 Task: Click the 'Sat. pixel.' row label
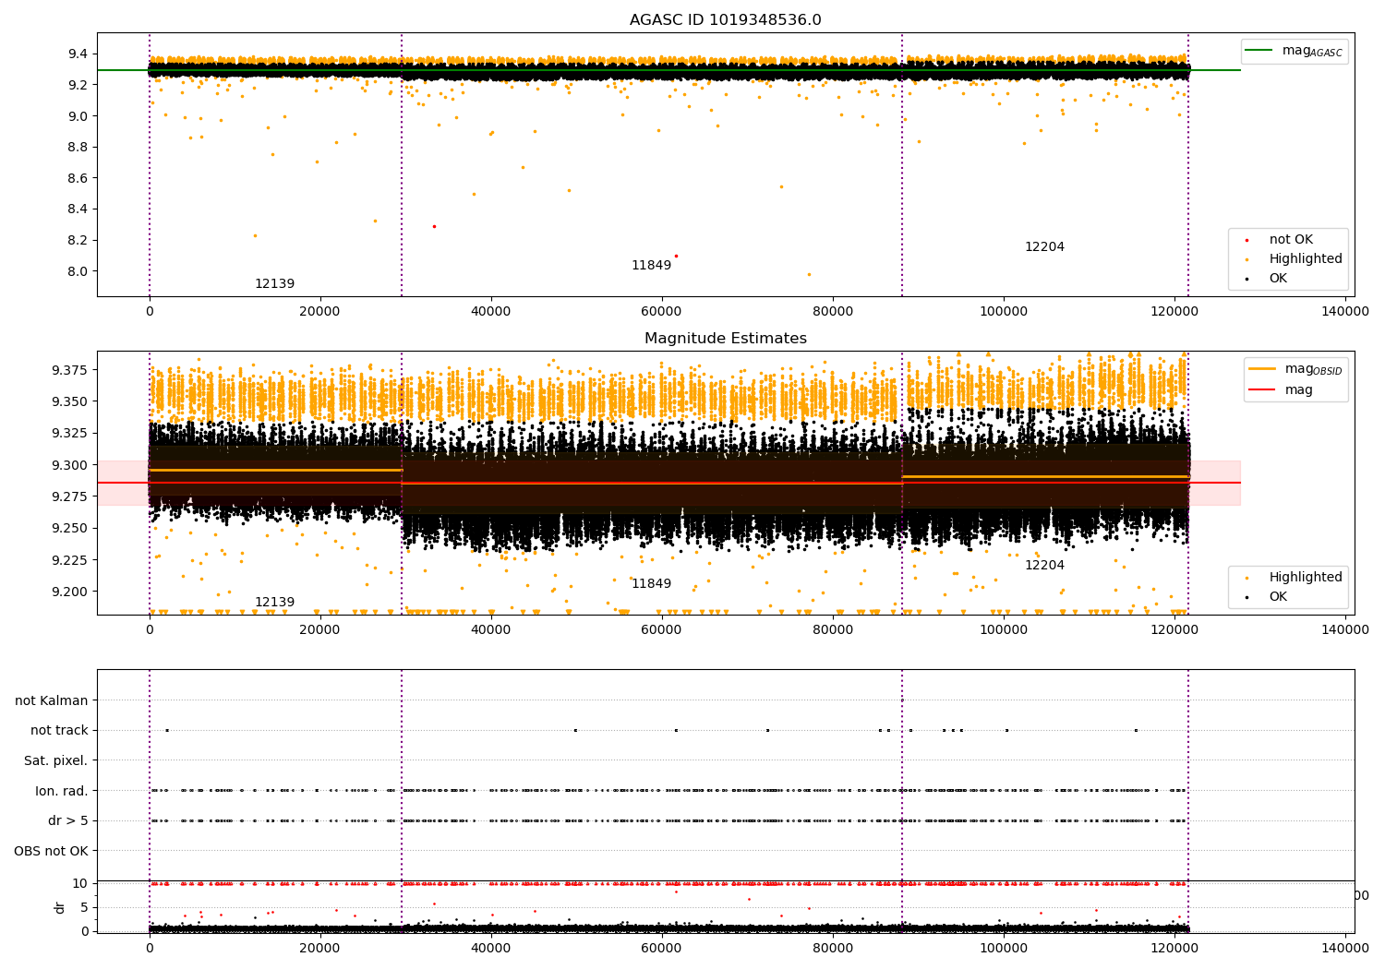(56, 761)
